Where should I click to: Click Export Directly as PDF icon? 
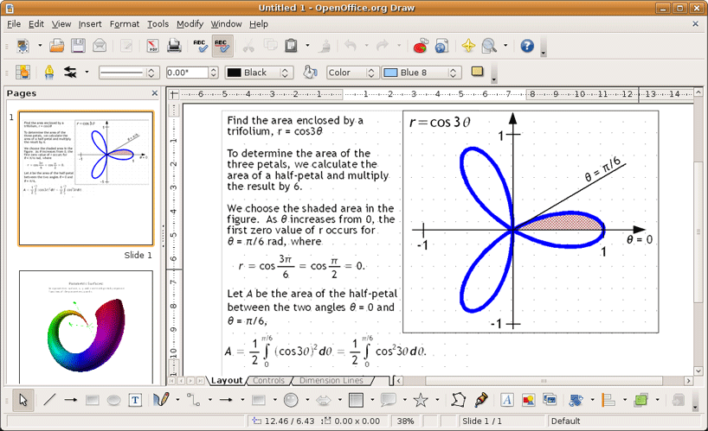(x=153, y=46)
